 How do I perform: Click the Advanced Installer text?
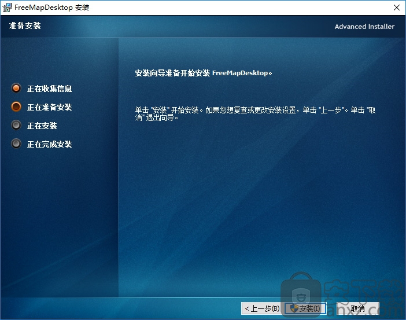click(x=364, y=27)
